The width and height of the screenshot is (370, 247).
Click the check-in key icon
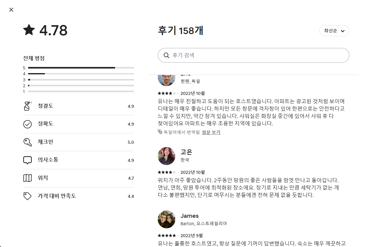pyautogui.click(x=27, y=142)
